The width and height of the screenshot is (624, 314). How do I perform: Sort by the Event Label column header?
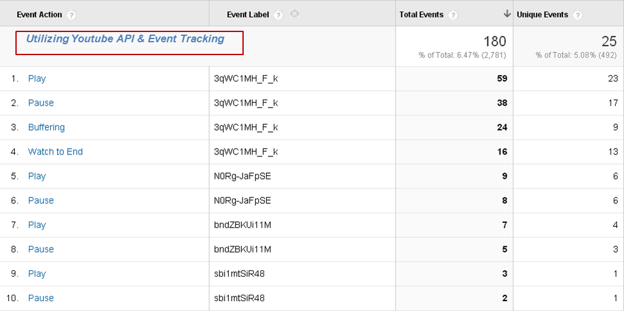click(x=248, y=15)
